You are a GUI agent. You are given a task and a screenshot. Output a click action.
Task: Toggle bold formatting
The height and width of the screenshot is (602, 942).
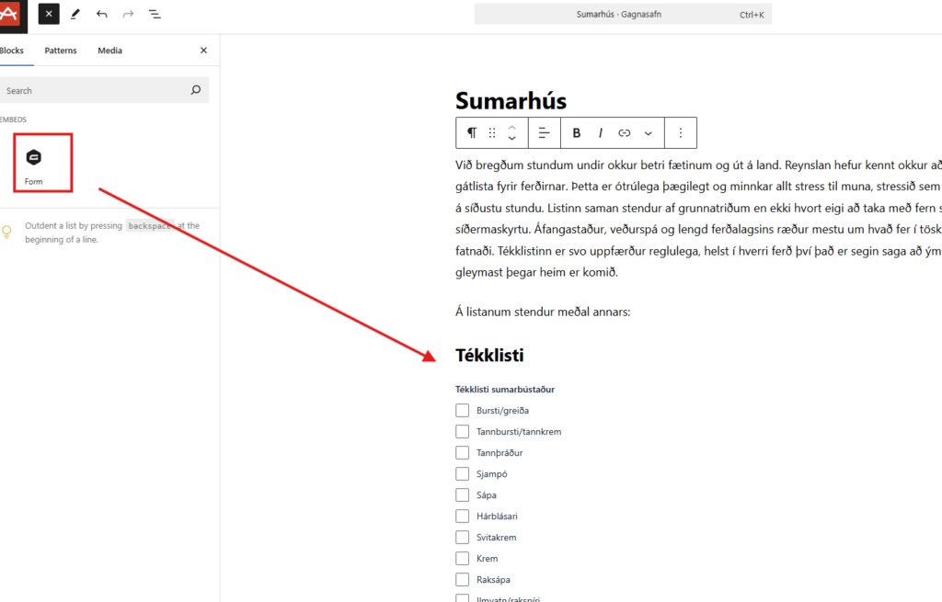(x=577, y=133)
